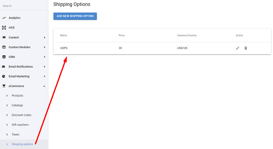
Task: Click the Price column header
Action: [122, 35]
